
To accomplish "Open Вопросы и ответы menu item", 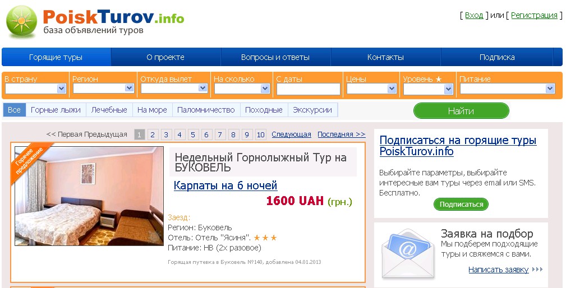I will [x=275, y=57].
